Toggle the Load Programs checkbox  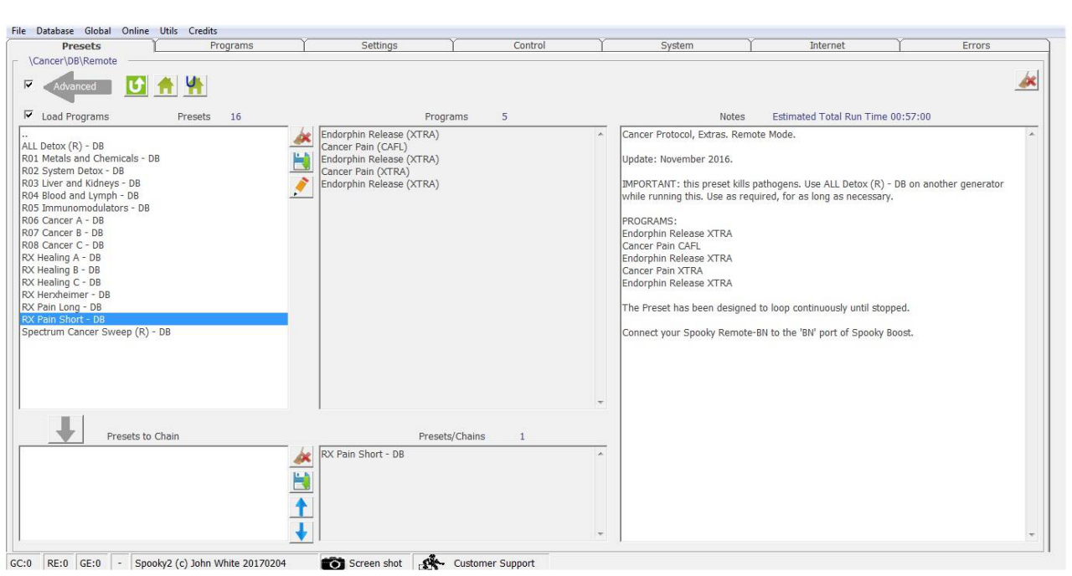point(29,116)
